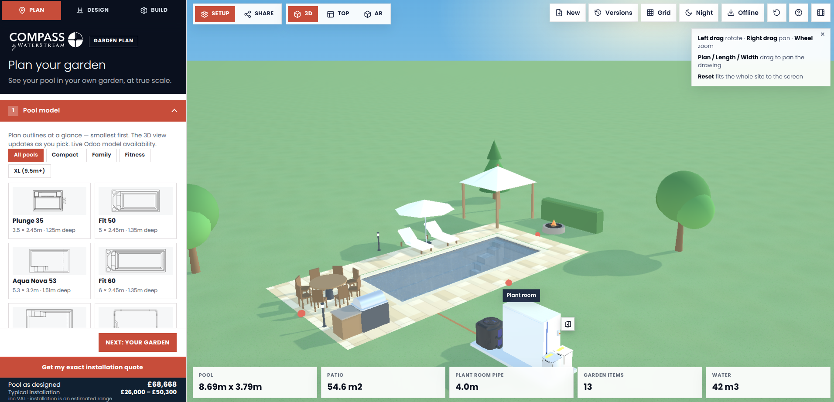Click Next: Your Garden button

[137, 343]
